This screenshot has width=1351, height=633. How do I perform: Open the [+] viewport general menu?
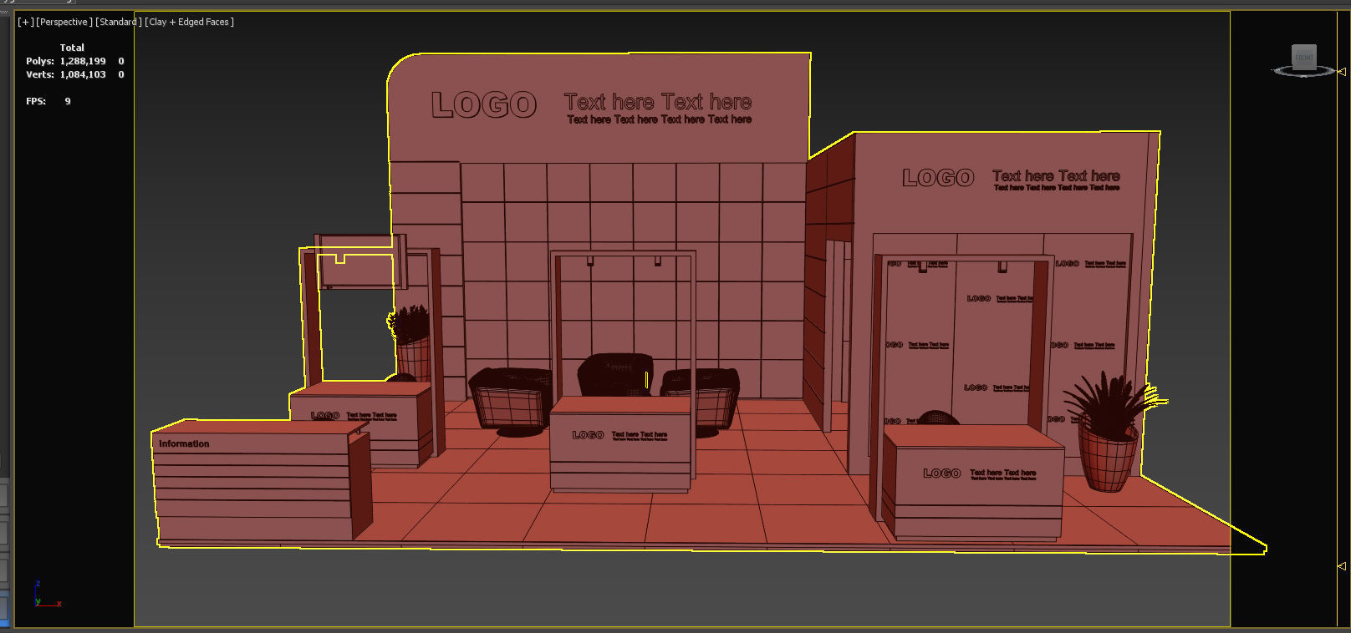click(x=26, y=22)
